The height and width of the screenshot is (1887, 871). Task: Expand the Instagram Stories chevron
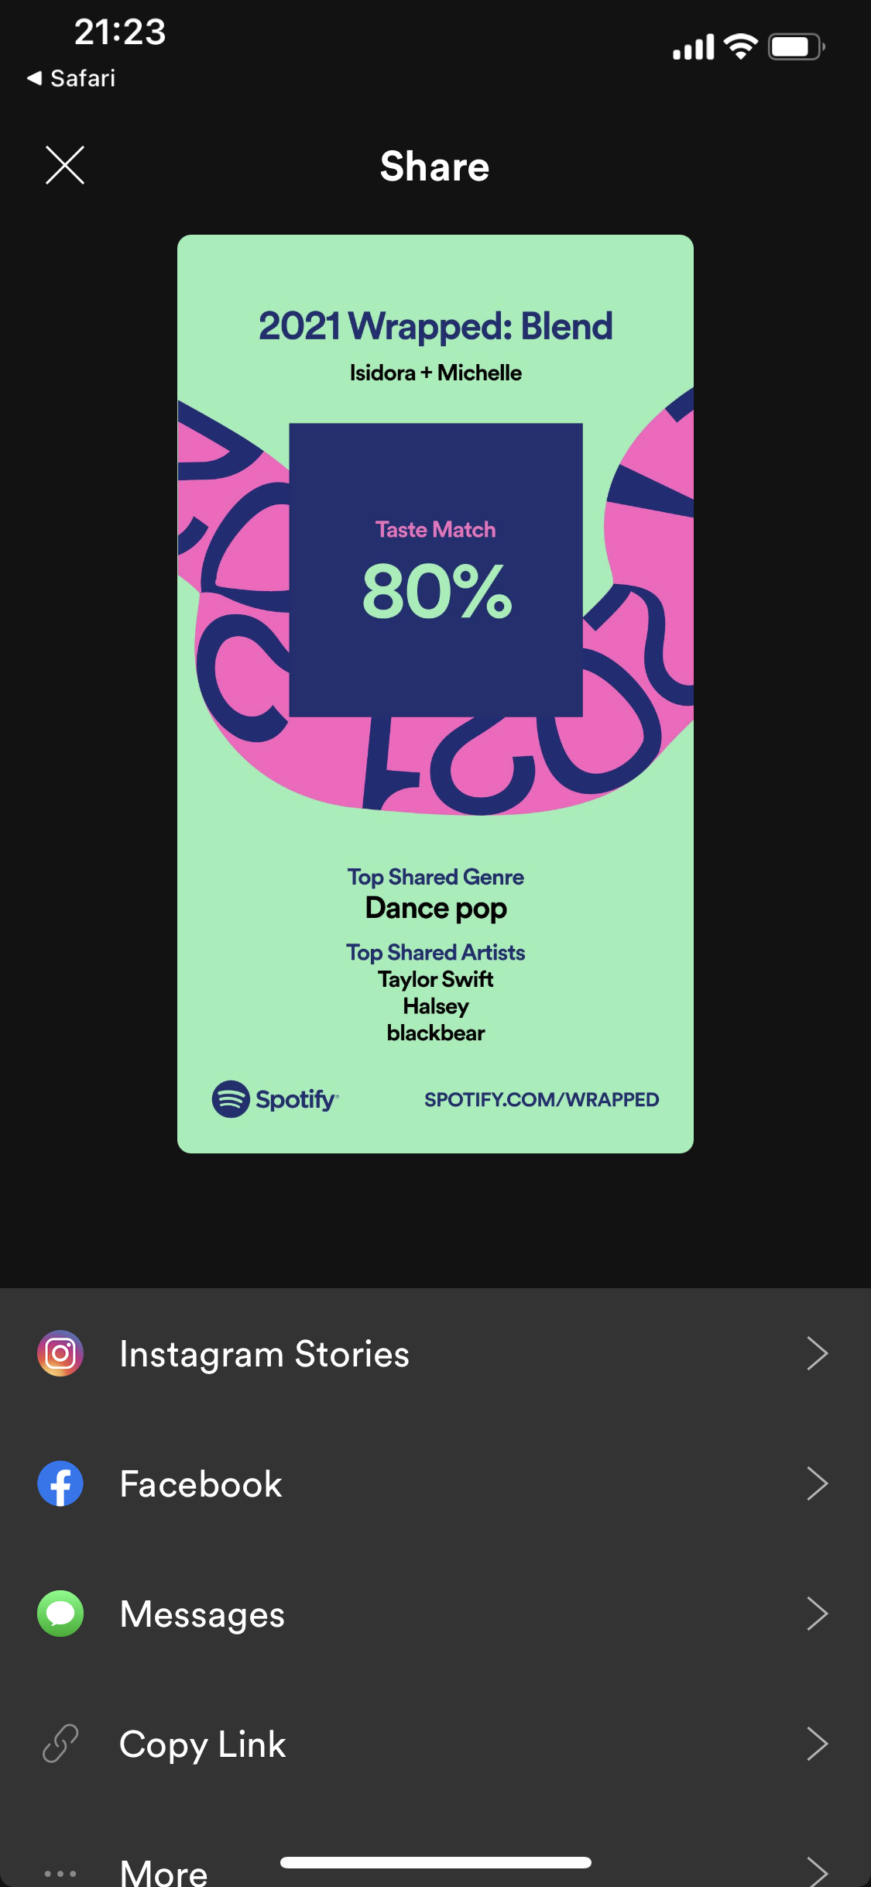[818, 1353]
